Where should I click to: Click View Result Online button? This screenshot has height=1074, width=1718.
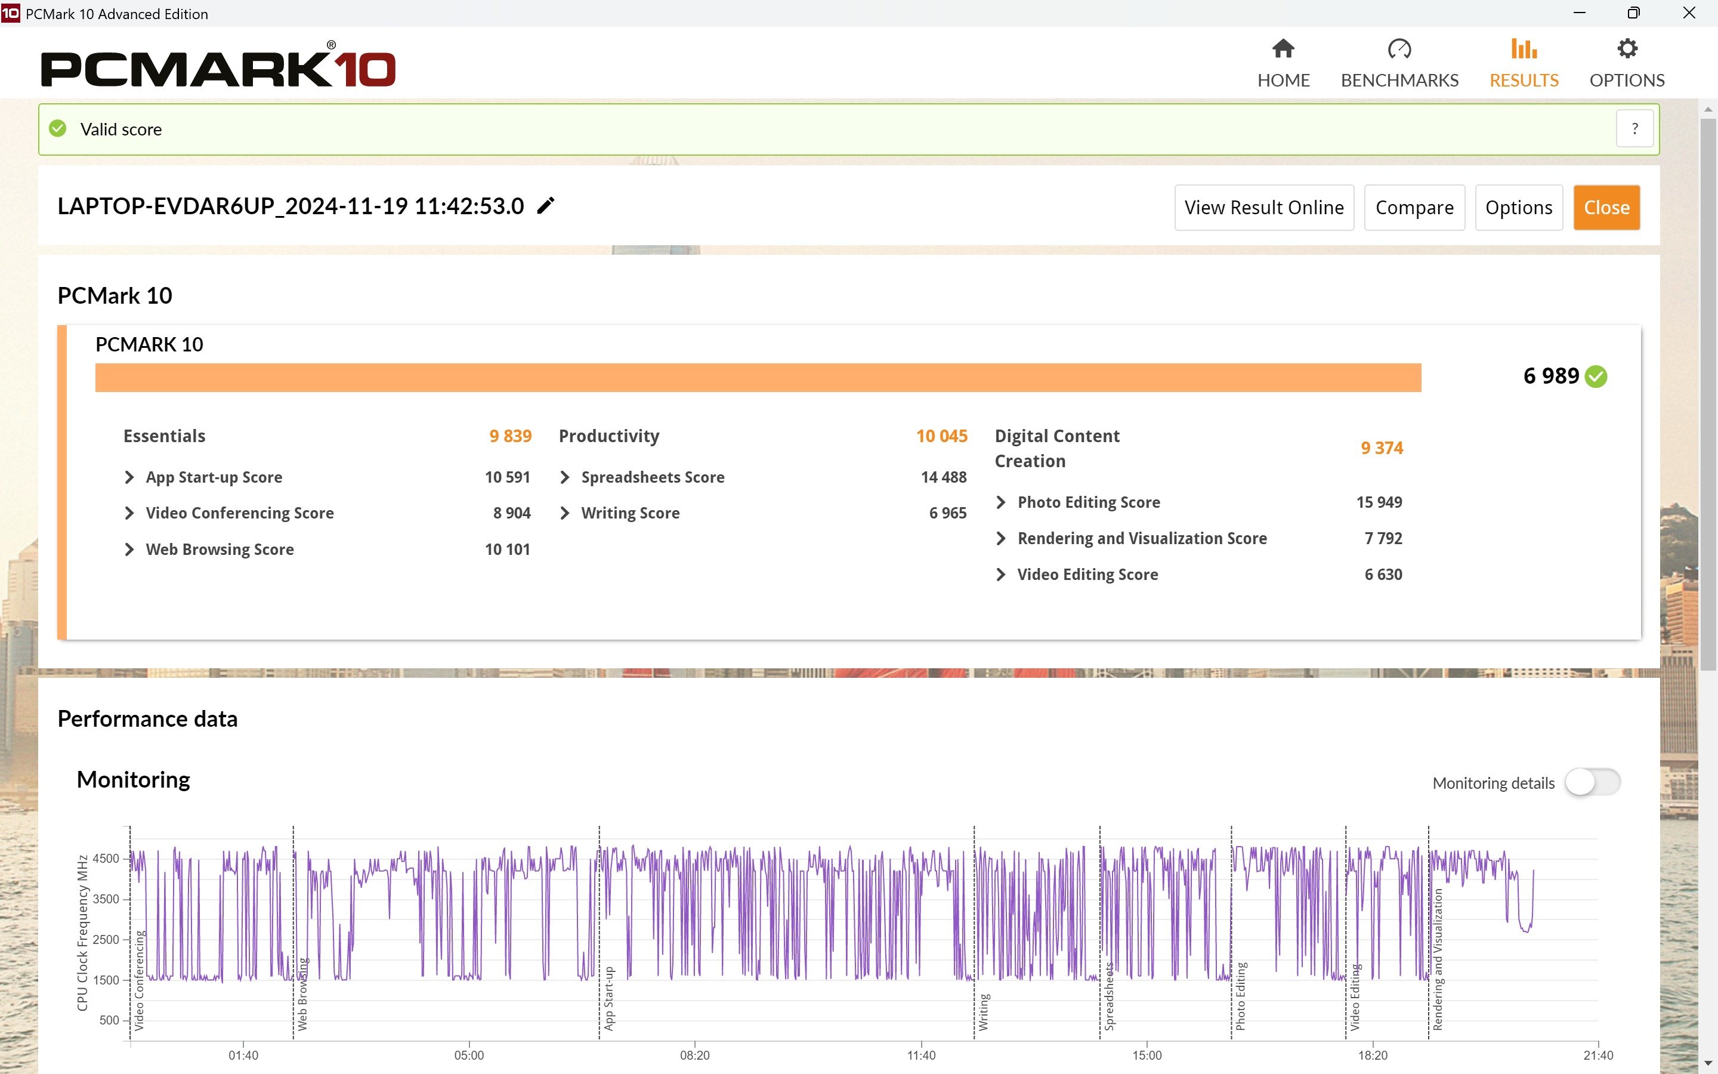pos(1263,208)
